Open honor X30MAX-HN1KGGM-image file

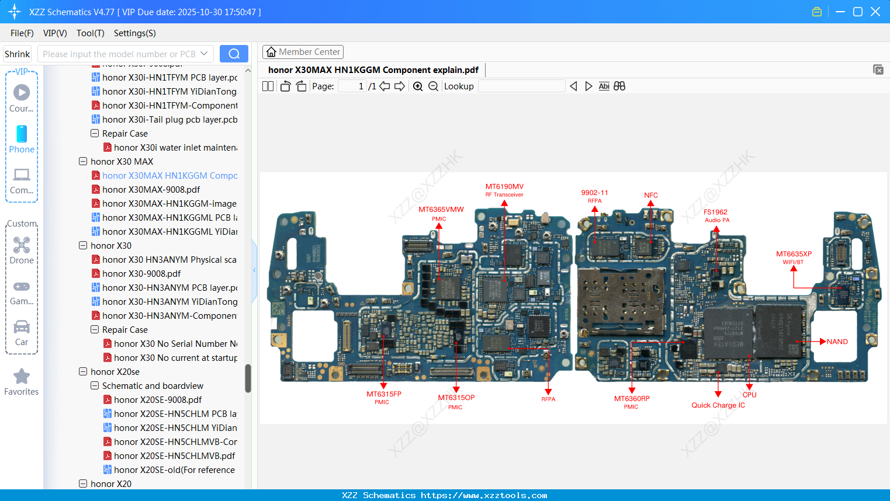169,203
